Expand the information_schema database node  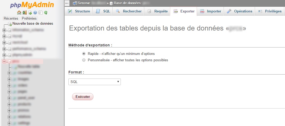click(4, 30)
